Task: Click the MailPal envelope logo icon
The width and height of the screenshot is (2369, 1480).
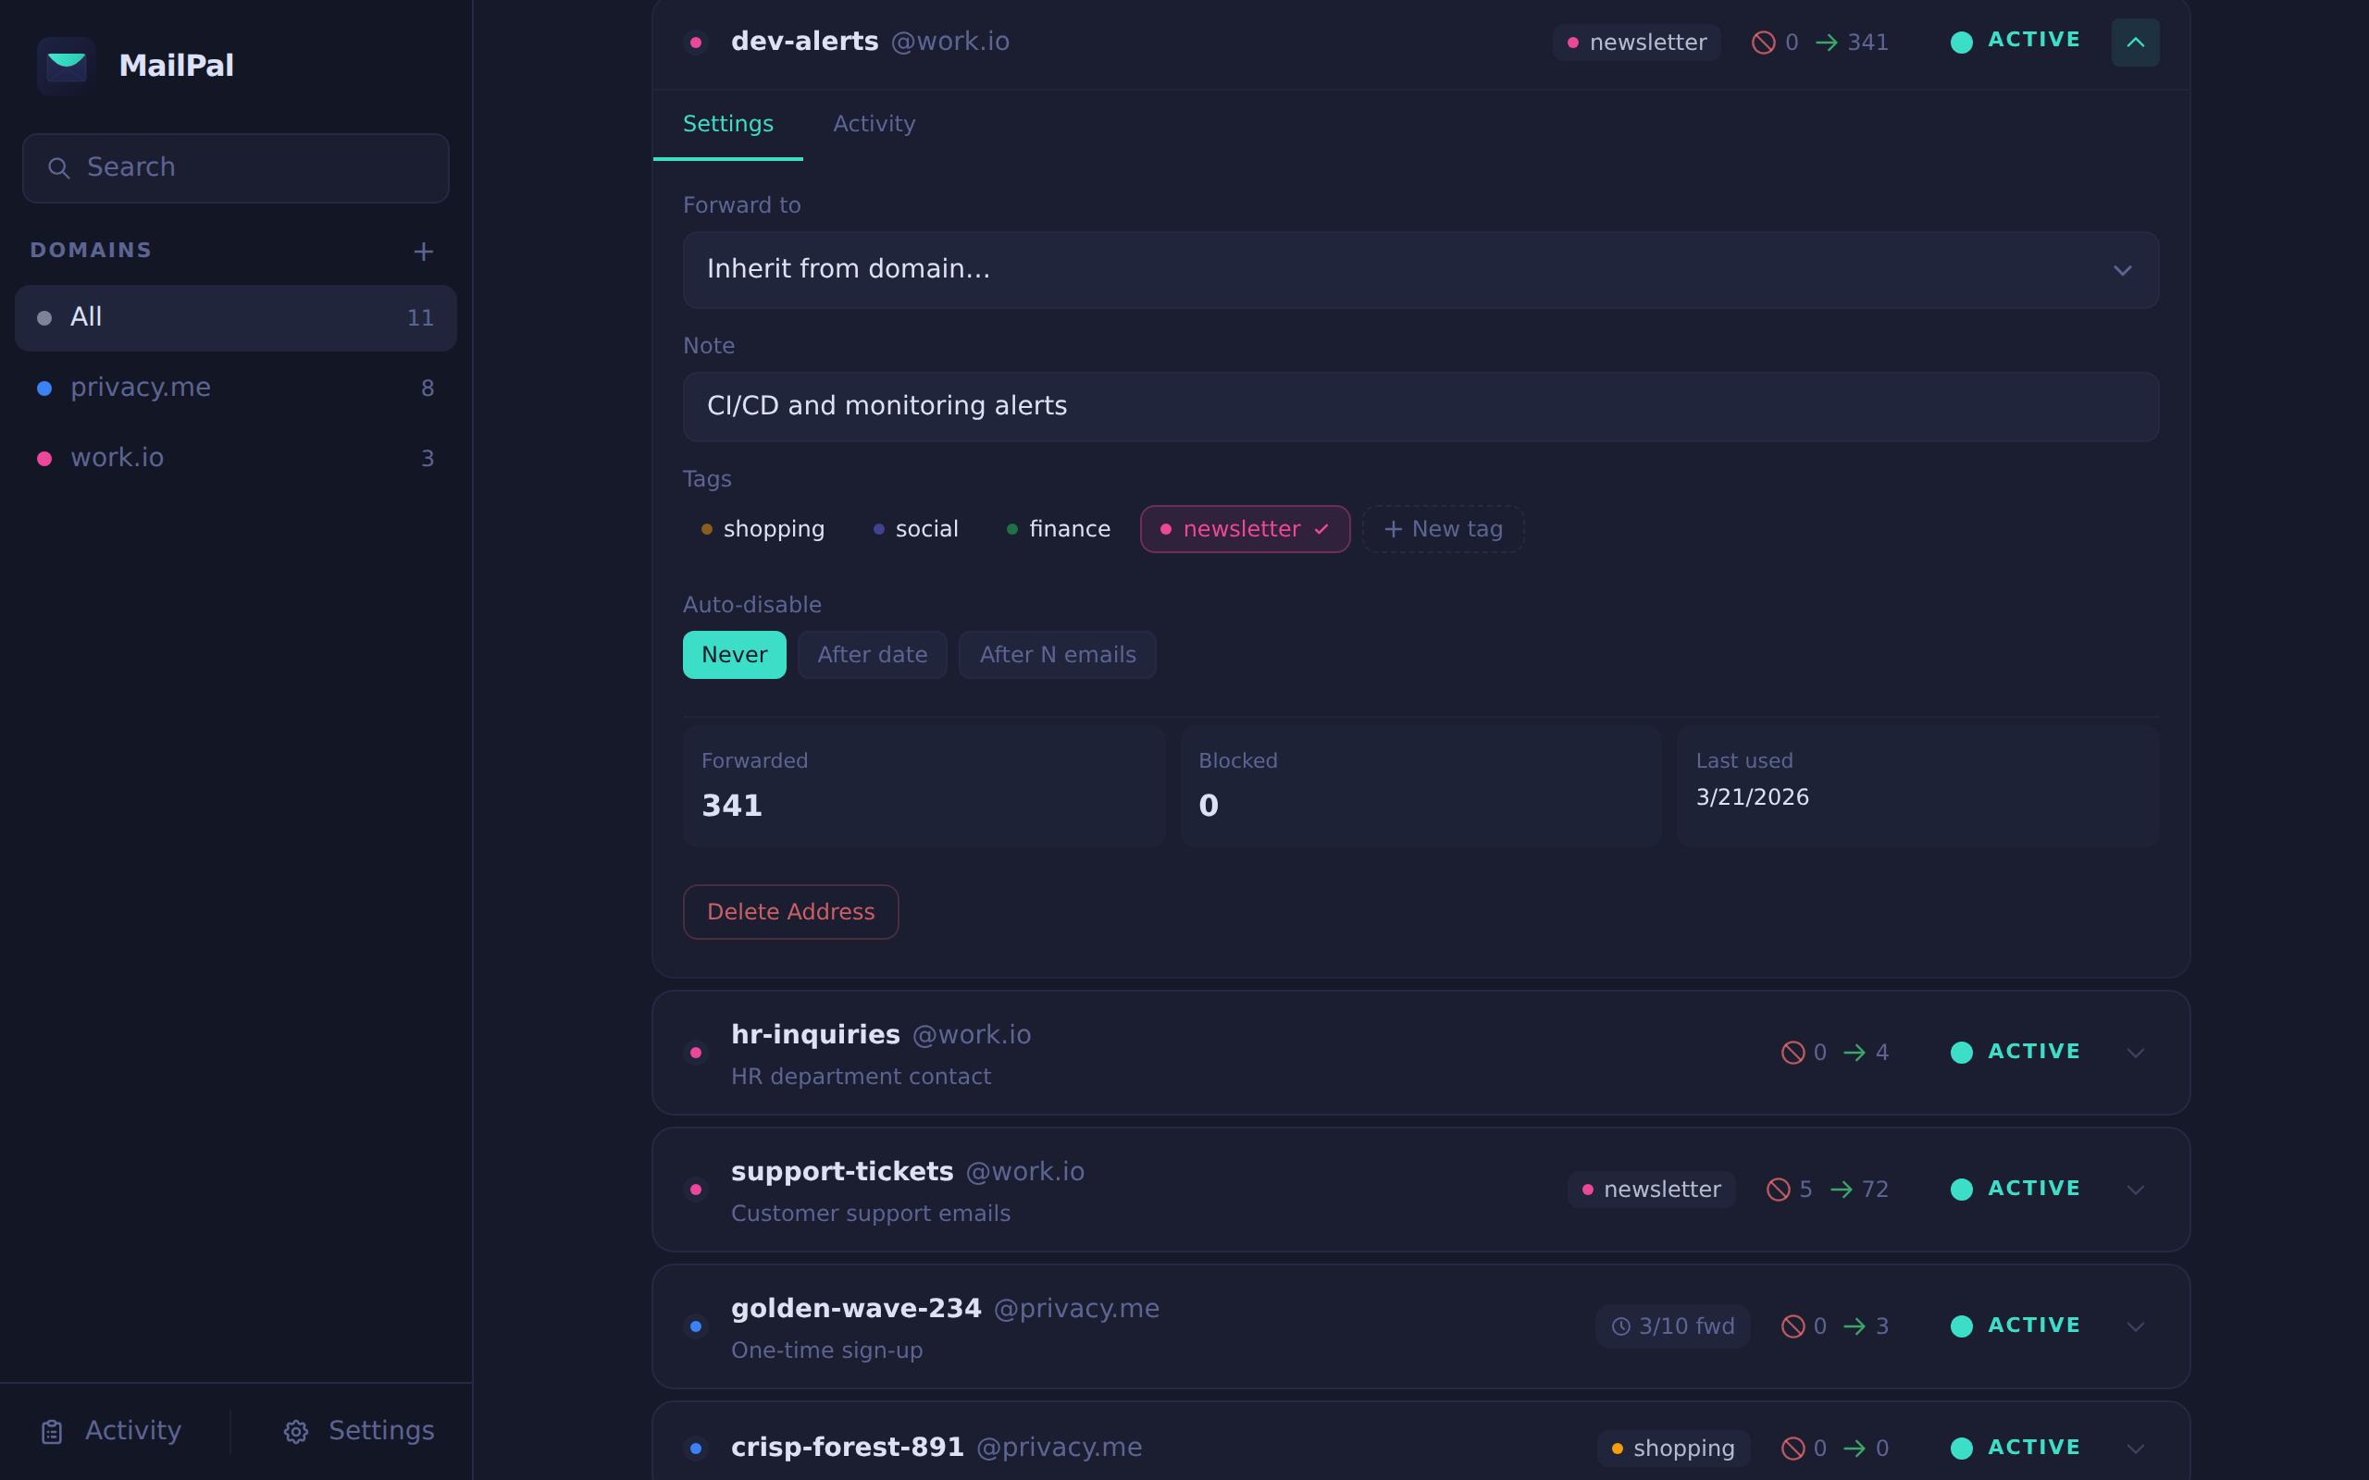Action: tap(66, 66)
